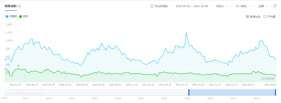Click the date range 2019-01-01 ~ 2022-10-09
The width and height of the screenshot is (281, 103).
(192, 6)
